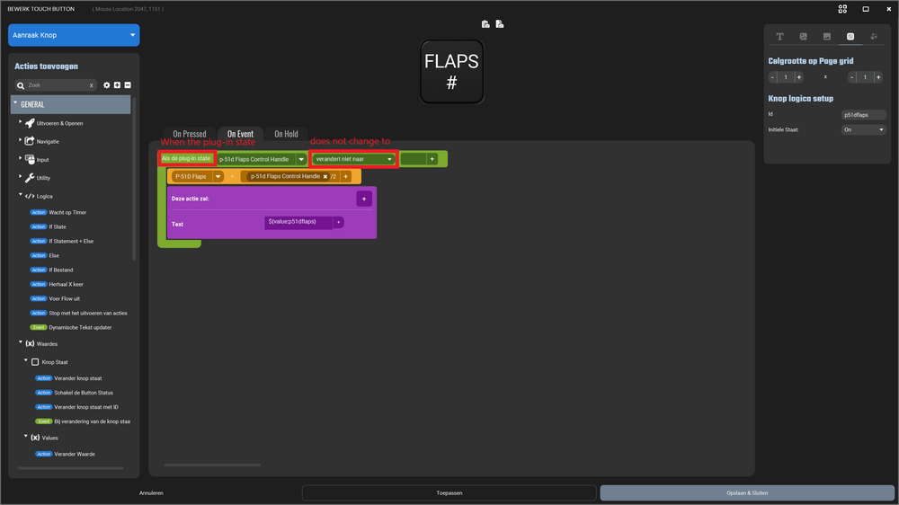The width and height of the screenshot is (899, 505).
Task: Open the background image settings tab
Action: click(827, 37)
